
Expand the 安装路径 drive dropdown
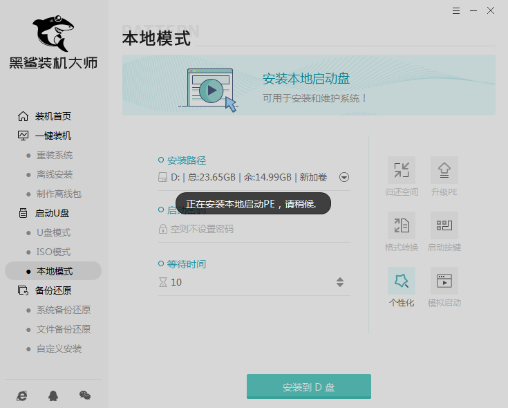344,177
